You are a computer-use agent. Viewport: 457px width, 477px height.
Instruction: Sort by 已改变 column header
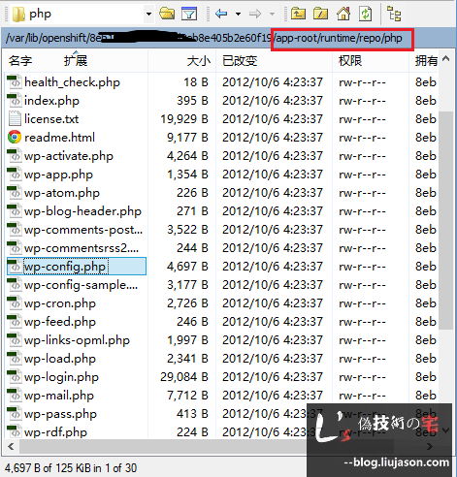point(240,61)
